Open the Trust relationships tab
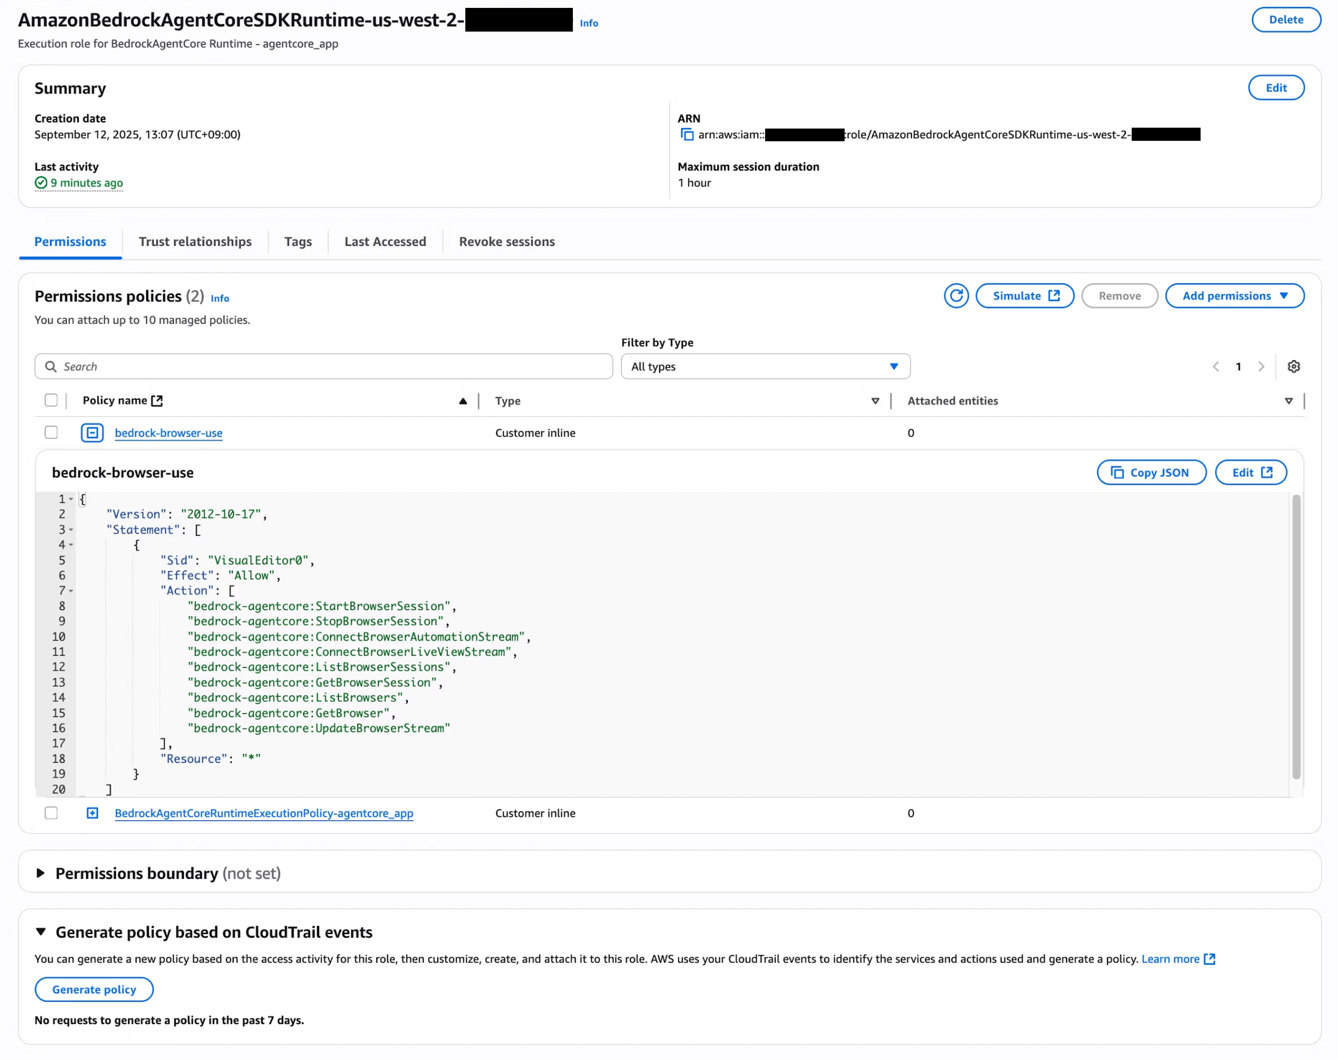The width and height of the screenshot is (1338, 1060). 195,242
